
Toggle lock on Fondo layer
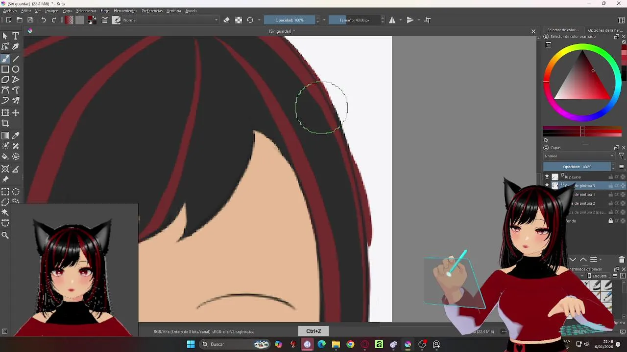click(x=610, y=221)
